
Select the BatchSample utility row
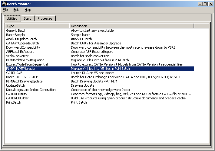click(15, 35)
